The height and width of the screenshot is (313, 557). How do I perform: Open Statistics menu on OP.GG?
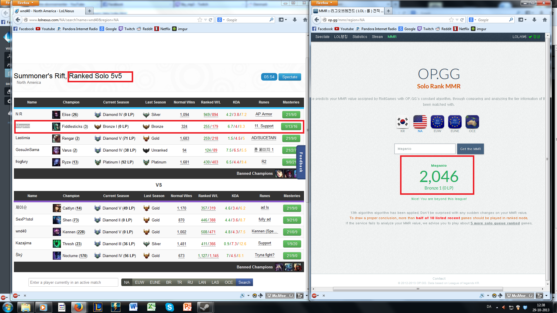(360, 37)
